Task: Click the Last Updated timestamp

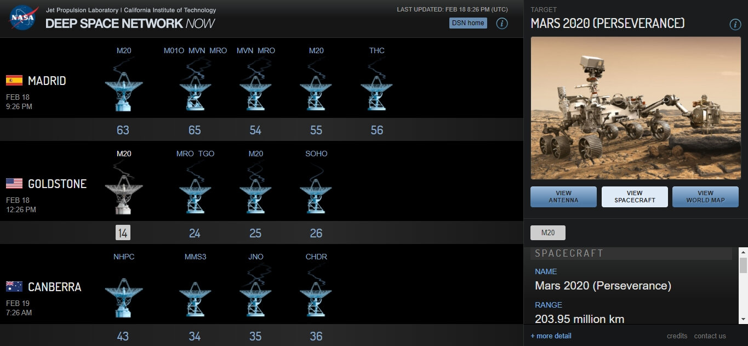Action: coord(452,9)
